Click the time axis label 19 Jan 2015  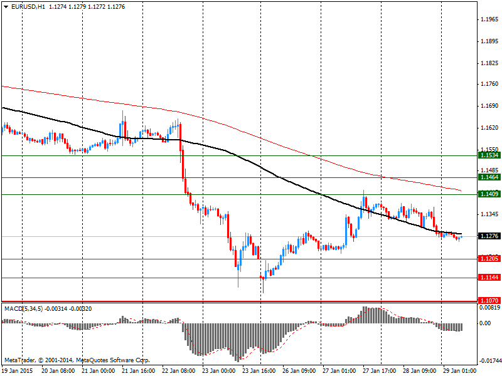pyautogui.click(x=19, y=371)
